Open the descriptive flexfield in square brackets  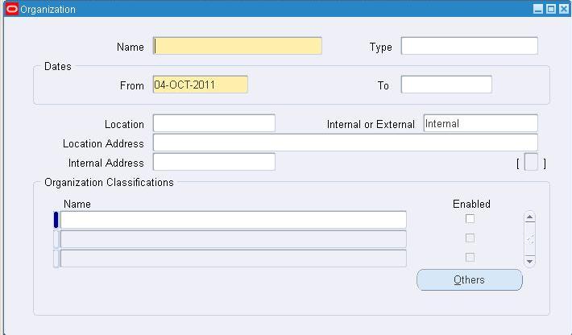pos(531,162)
